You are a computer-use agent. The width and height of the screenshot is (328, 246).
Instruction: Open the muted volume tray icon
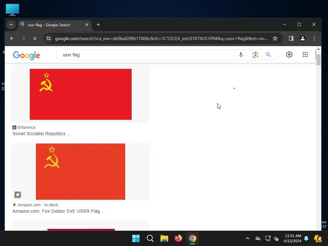tap(276, 238)
